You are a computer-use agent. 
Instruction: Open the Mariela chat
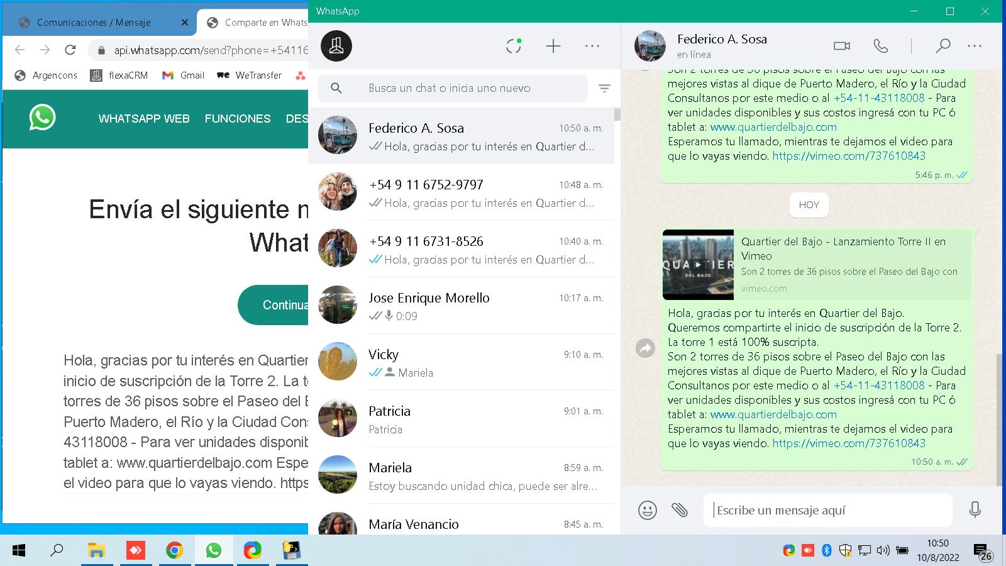[461, 475]
